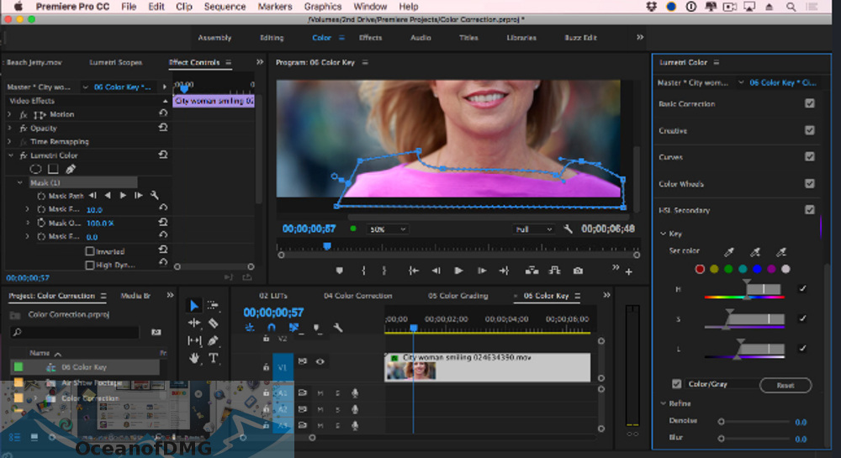Open timeline display settings wrench

click(338, 327)
